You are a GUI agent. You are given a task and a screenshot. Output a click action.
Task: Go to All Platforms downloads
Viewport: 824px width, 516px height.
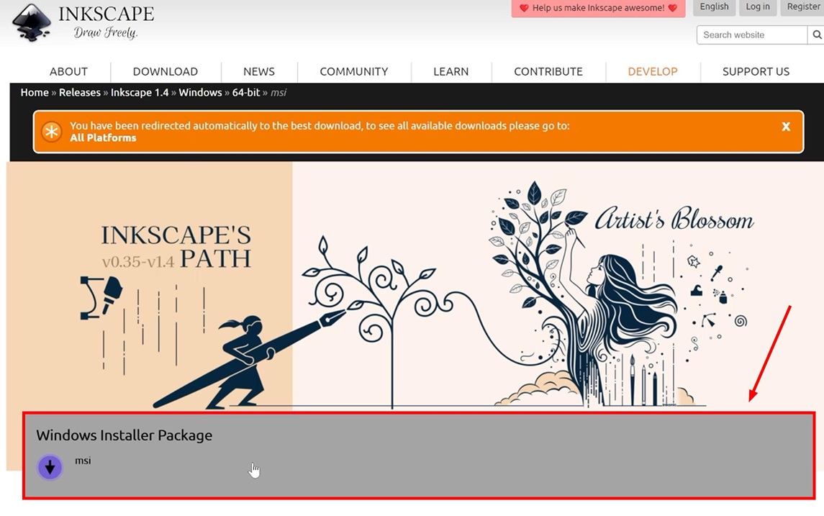coord(104,137)
